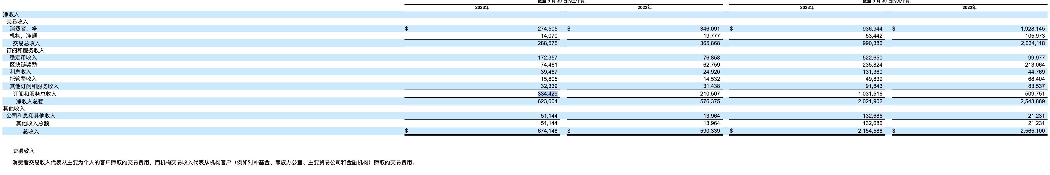Click the 消费者，净 row label
The height and width of the screenshot is (175, 1050).
click(x=23, y=29)
